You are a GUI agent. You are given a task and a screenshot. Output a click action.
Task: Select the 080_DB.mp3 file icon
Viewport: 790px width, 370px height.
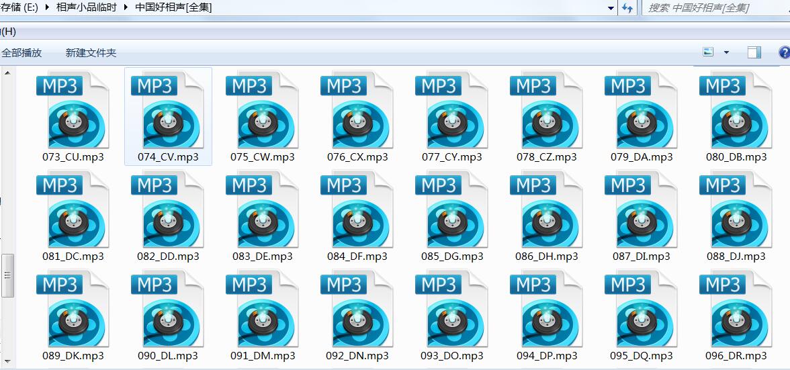tap(736, 109)
